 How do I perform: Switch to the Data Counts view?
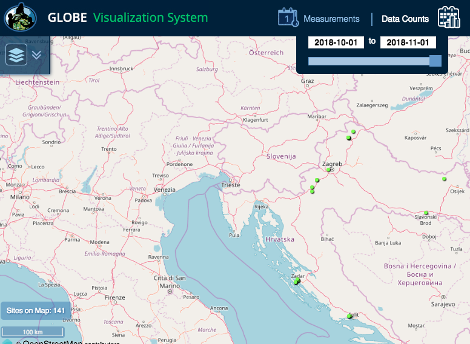coord(405,19)
